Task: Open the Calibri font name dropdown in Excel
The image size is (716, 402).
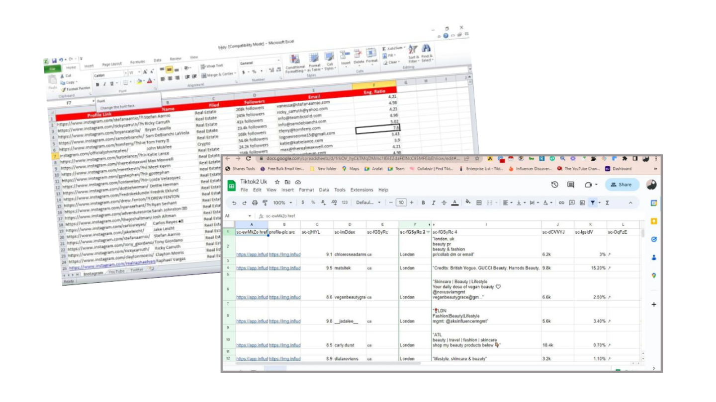Action: point(125,74)
